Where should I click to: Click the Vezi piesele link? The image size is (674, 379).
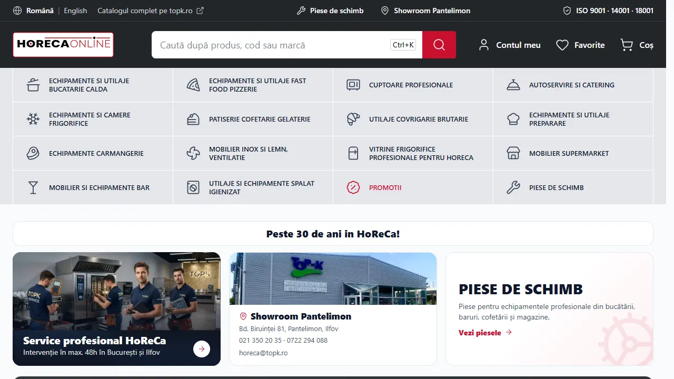(x=485, y=333)
